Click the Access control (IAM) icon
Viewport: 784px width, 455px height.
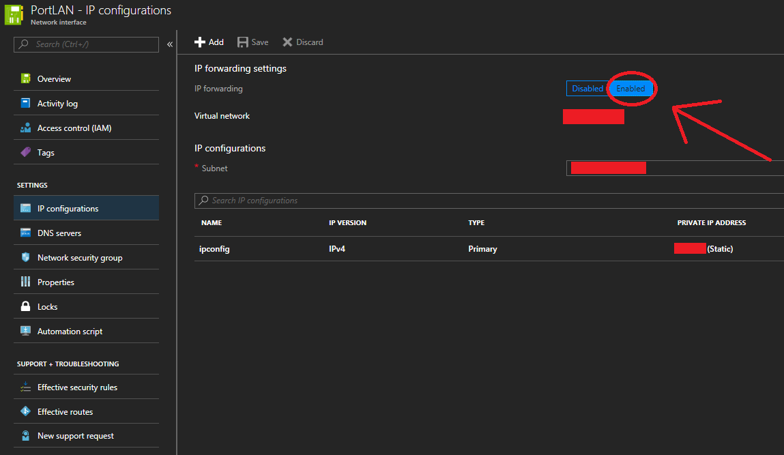pyautogui.click(x=25, y=128)
